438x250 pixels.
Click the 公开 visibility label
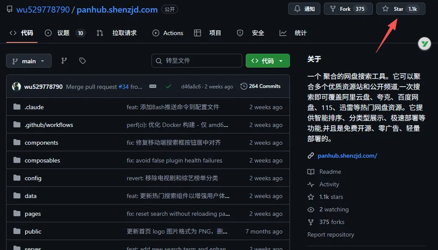170,9
